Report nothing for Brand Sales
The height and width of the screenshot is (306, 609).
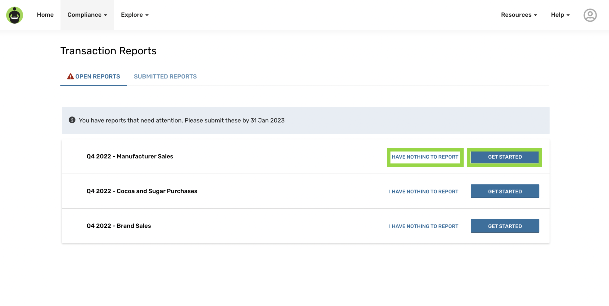424,226
